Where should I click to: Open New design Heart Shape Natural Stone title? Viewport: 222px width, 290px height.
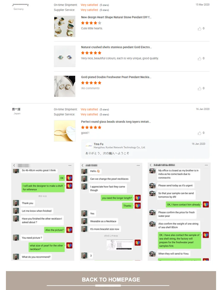(116, 17)
